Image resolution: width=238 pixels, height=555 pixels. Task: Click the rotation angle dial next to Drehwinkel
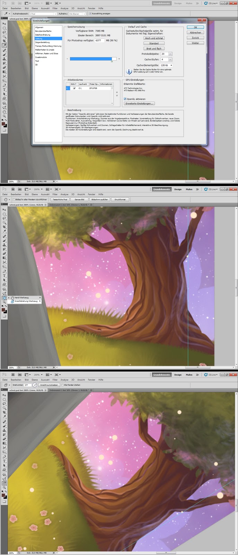[35, 385]
